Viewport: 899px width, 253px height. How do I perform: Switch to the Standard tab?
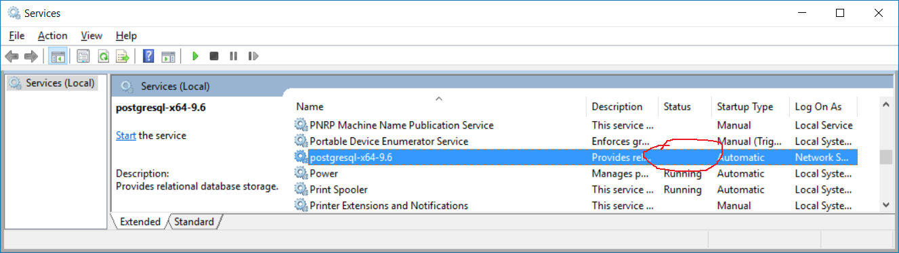click(194, 222)
